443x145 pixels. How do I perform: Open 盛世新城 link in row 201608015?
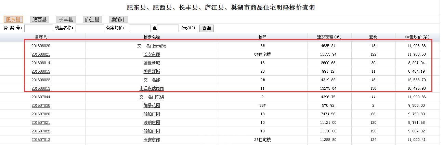[152, 72]
